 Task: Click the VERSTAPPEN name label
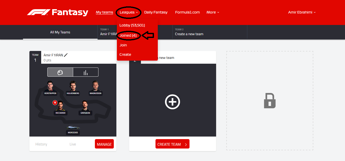[x=50, y=93]
